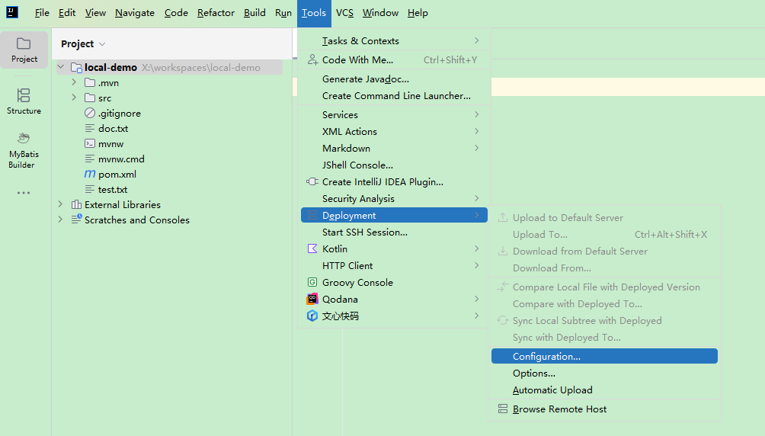Select pom.xml Maven file
Viewport: 765px width, 436px height.
[117, 175]
